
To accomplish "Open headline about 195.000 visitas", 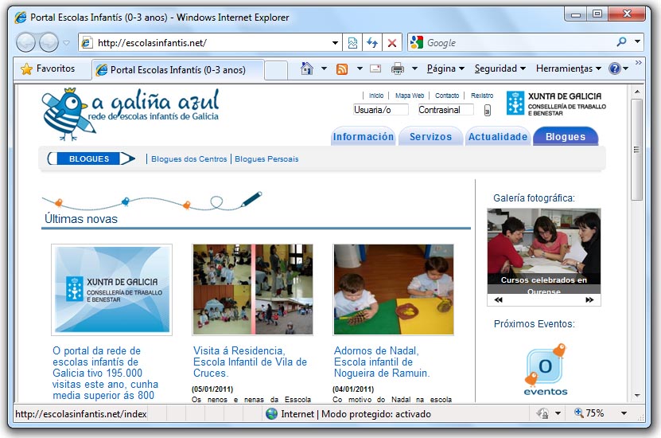I will [105, 373].
